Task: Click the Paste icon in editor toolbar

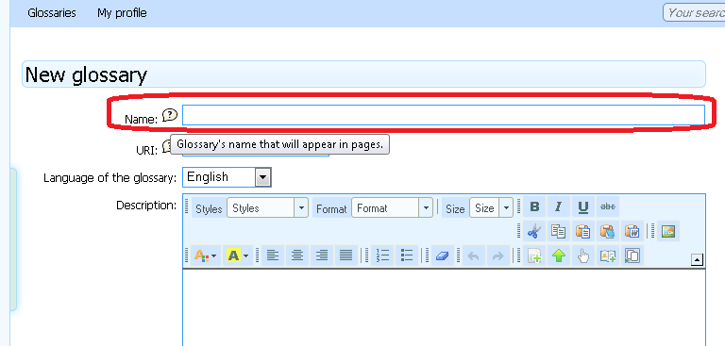Action: click(583, 231)
